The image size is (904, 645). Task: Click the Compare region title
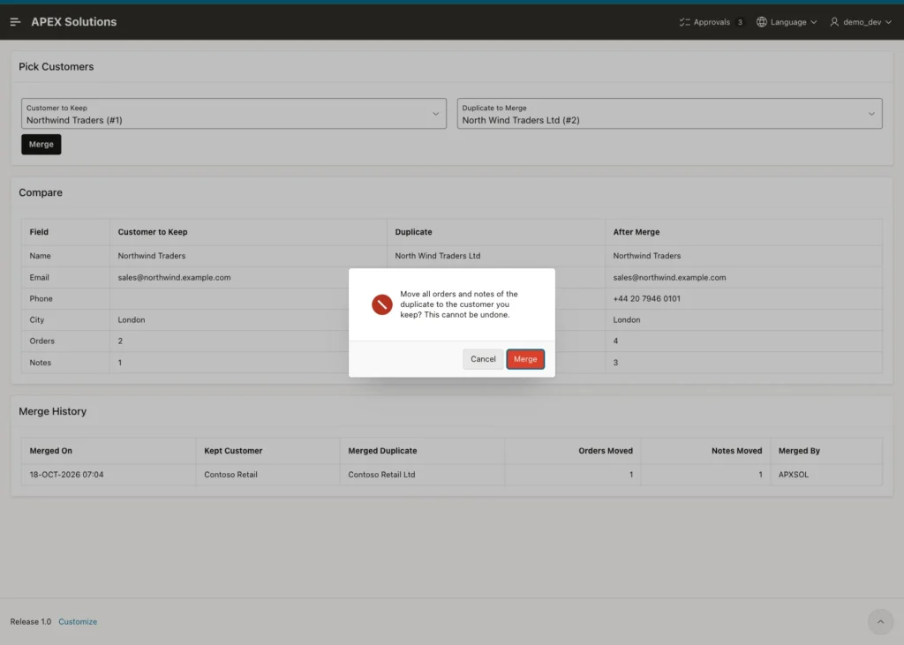click(x=41, y=192)
